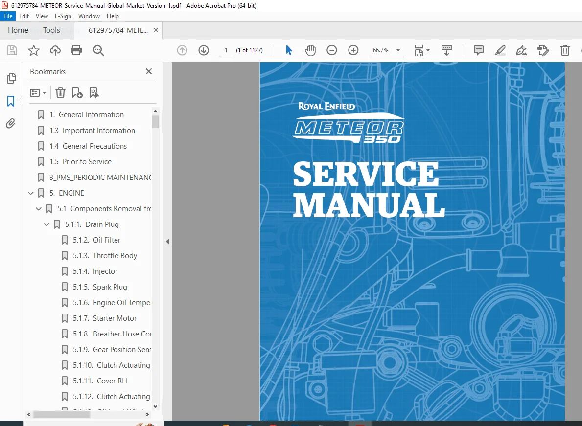582x426 pixels.
Task: Open the Help menu
Action: click(113, 16)
